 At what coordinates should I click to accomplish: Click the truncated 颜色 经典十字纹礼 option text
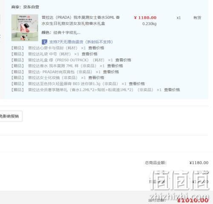point(61,33)
